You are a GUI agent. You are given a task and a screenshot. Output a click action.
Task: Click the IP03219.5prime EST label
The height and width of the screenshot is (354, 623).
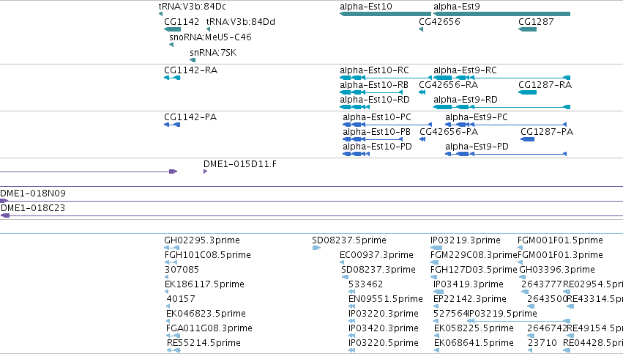503,314
